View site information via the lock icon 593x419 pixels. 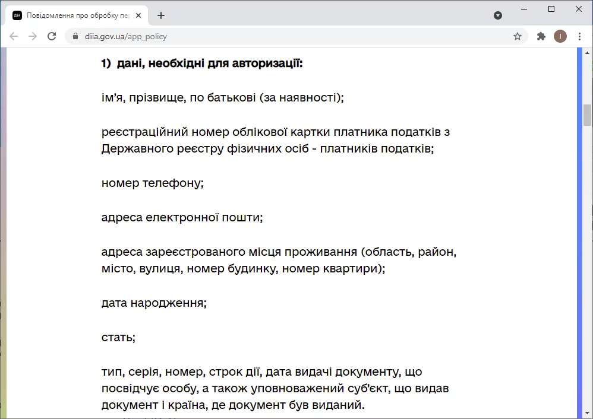click(x=75, y=36)
